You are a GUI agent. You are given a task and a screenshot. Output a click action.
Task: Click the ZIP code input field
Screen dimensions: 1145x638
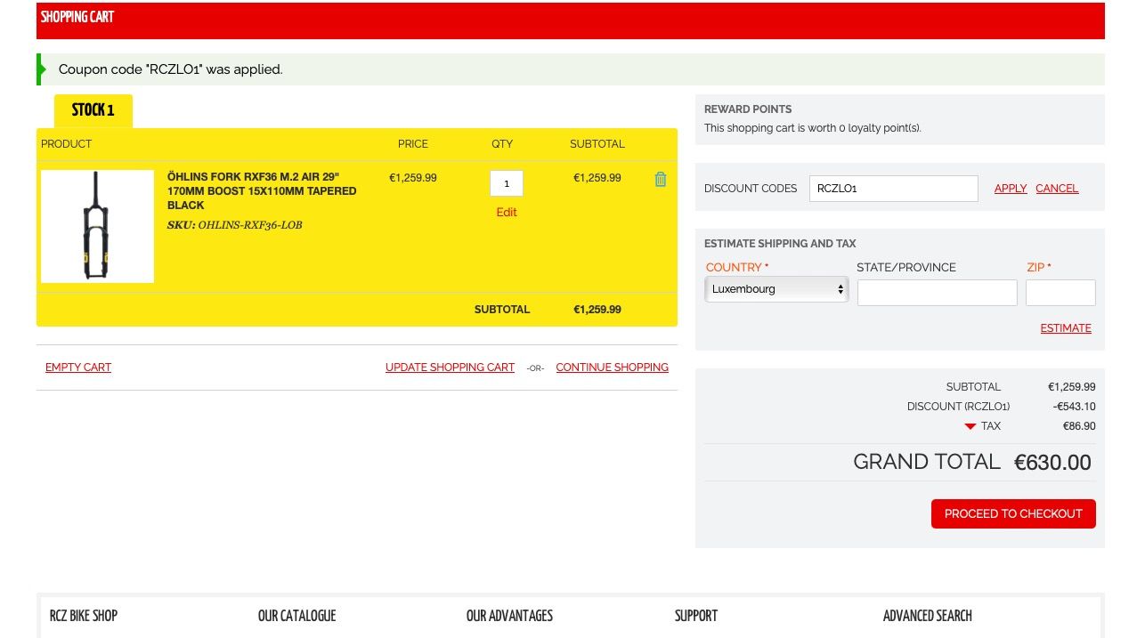[1060, 293]
